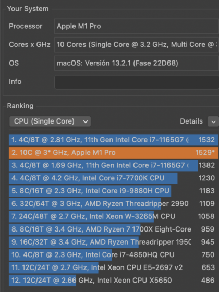Image resolution: width=219 pixels, height=292 pixels.
Task: Click the score value 959
Action: point(208,229)
